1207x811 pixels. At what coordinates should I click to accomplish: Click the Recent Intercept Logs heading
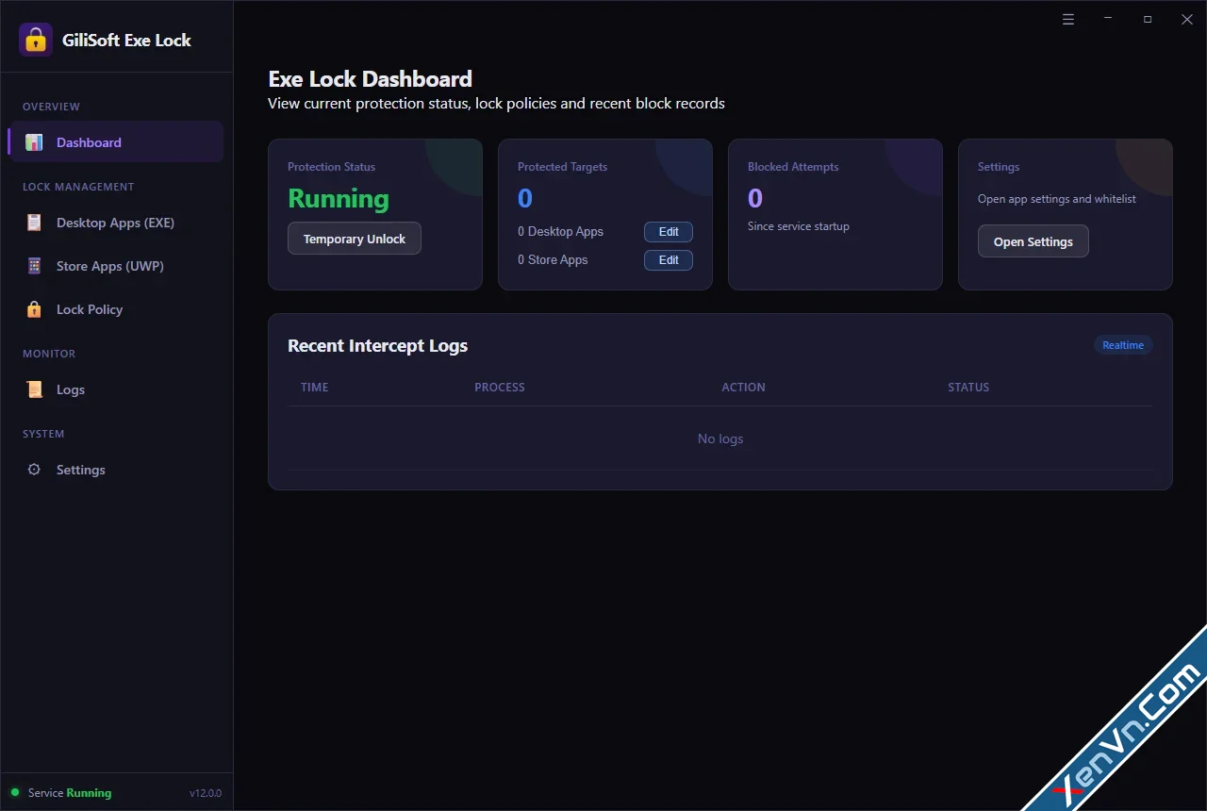tap(378, 346)
